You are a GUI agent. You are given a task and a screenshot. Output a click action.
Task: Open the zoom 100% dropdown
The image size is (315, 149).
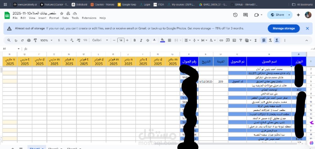pyautogui.click(x=46, y=40)
